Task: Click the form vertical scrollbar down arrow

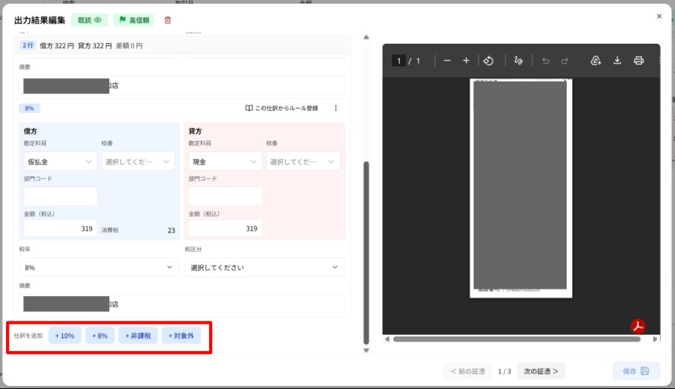Action: [x=366, y=350]
